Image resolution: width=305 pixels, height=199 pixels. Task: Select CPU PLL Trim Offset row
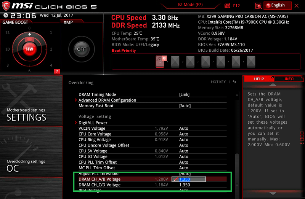(152, 162)
